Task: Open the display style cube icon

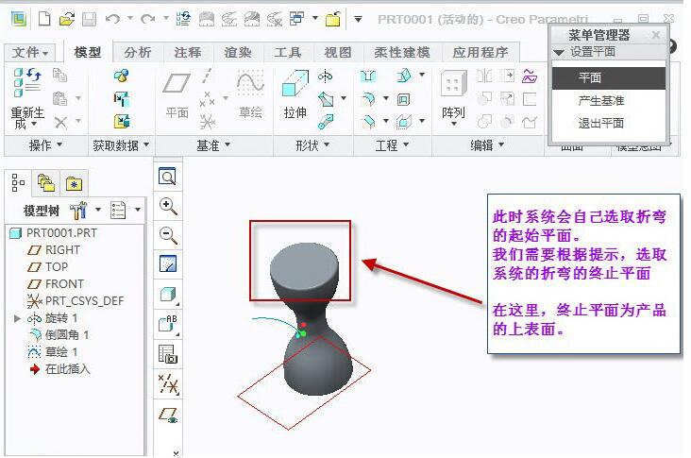Action: pyautogui.click(x=168, y=295)
